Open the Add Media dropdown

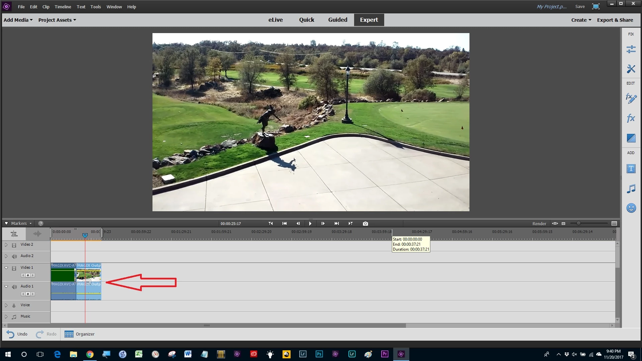[18, 20]
